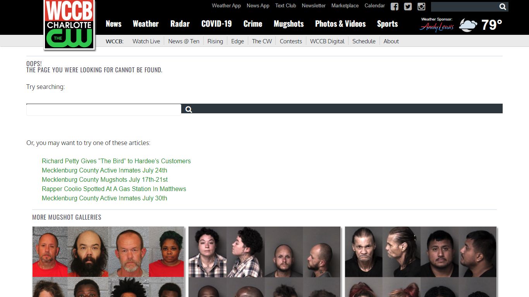Open the Text Club link
529x297 pixels.
coord(285,5)
